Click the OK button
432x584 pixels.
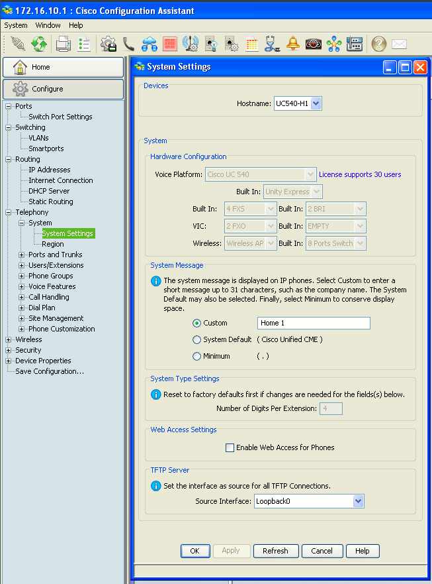pyautogui.click(x=195, y=552)
